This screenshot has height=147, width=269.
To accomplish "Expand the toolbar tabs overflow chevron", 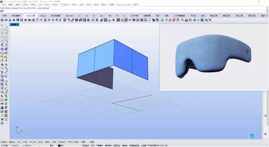I will [x=267, y=16].
